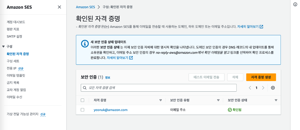300x130 pixels.
Task: Click the 정보 link beside 보안 인증
Action: click(x=108, y=78)
